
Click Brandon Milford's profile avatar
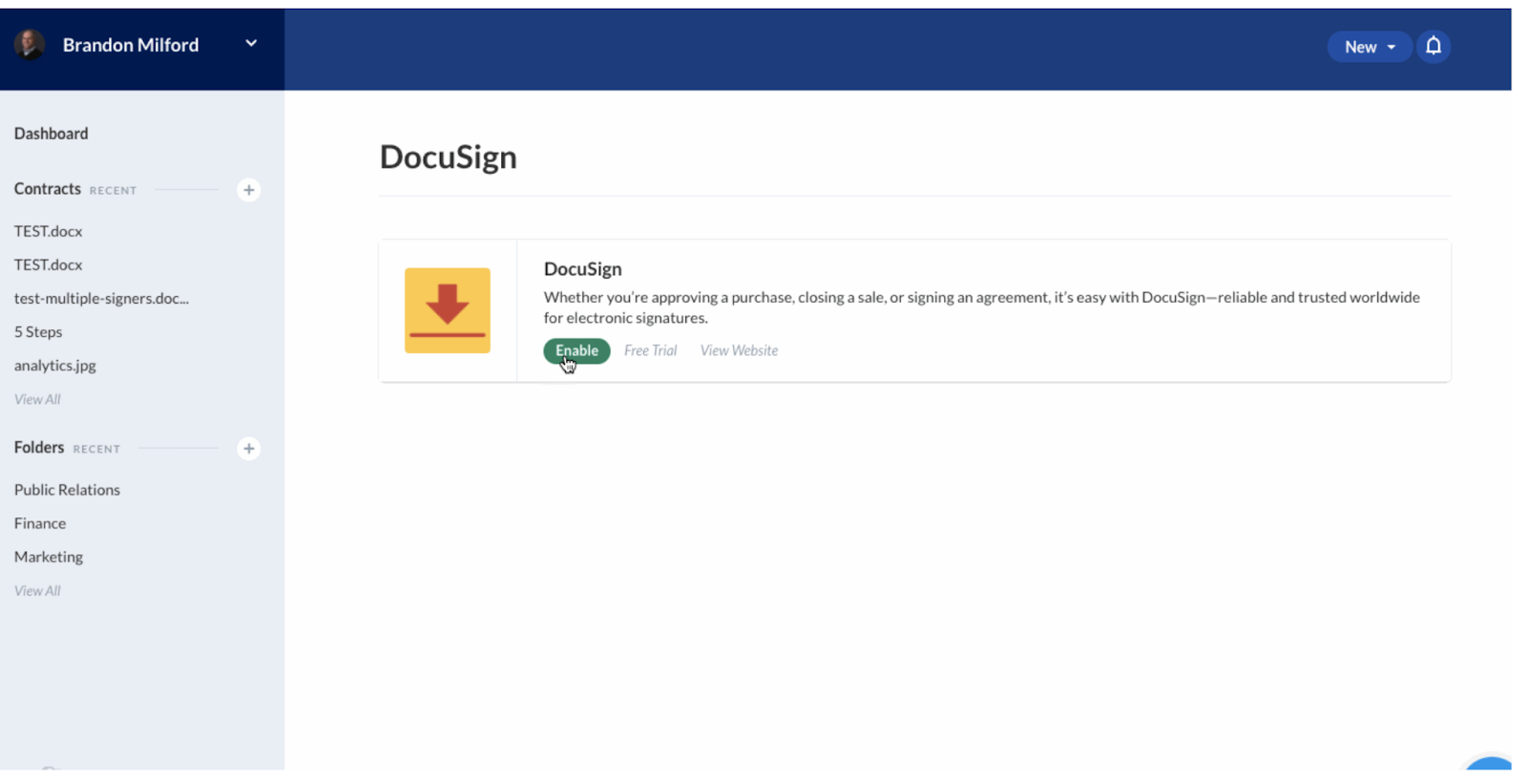coord(30,44)
